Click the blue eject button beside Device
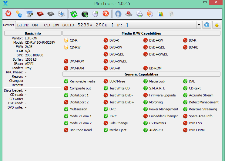The height and width of the screenshot is (161, 225). tap(207, 25)
